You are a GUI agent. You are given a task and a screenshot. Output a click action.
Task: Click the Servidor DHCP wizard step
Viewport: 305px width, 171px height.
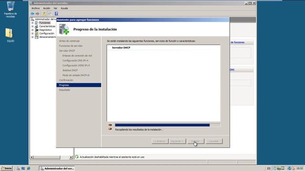67,51
